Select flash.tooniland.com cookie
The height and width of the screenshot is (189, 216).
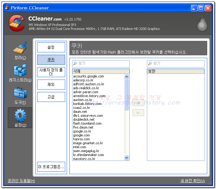(87, 123)
